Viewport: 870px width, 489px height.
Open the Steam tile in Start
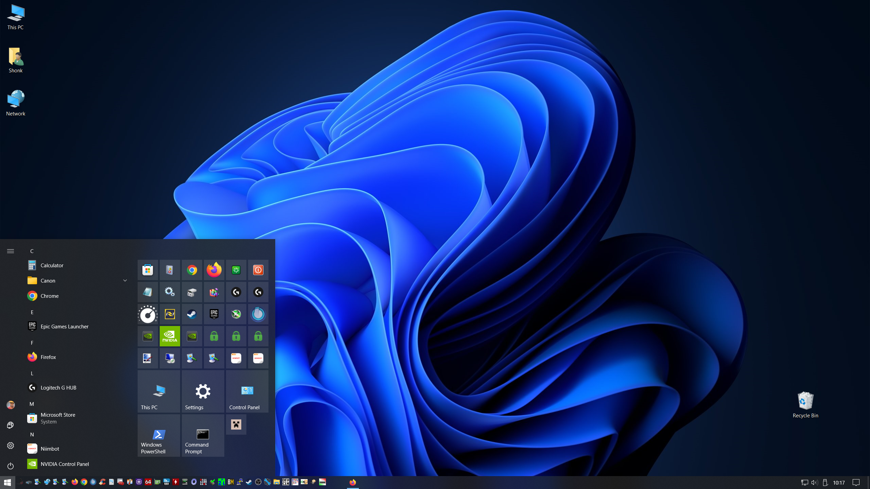(192, 314)
